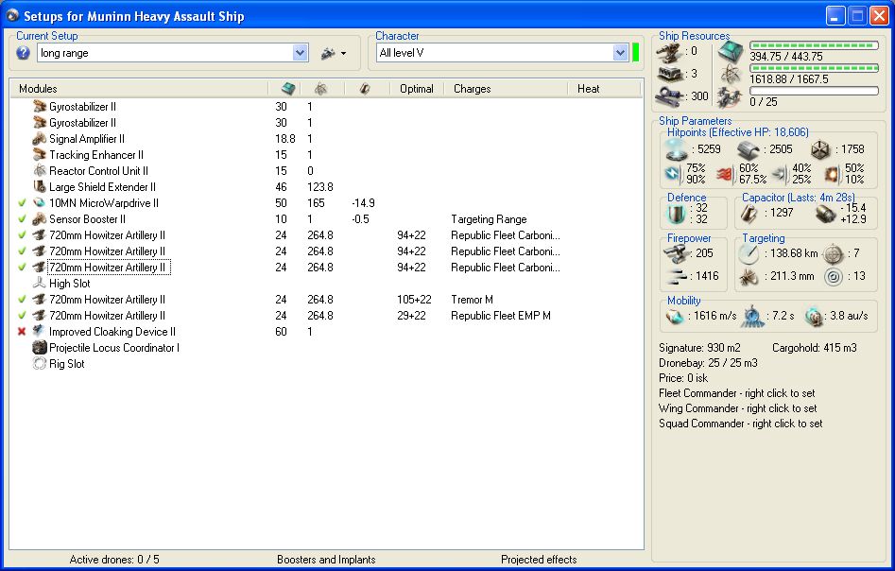Toggle active state of 10MN MicroWarpdrive II
The image size is (895, 571).
22,202
